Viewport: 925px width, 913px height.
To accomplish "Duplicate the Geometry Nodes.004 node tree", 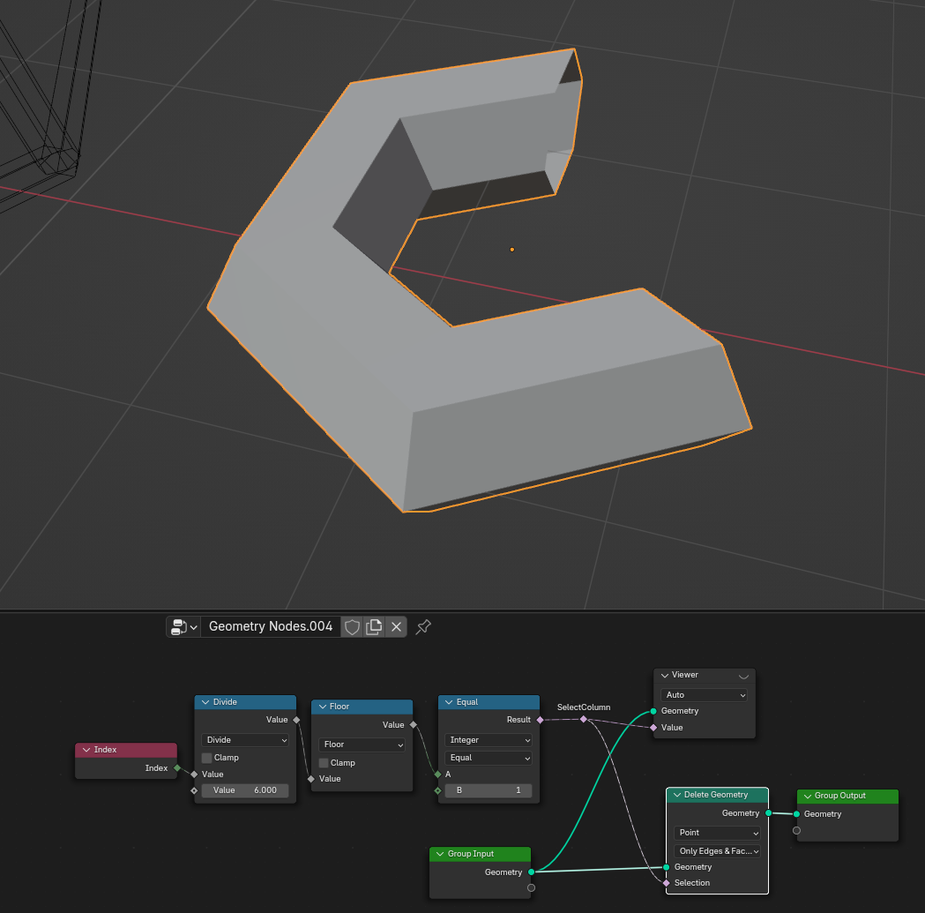I will [374, 627].
